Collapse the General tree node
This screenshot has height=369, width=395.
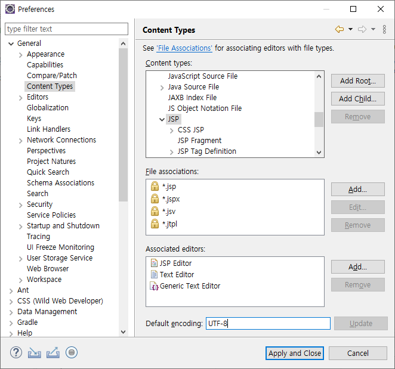click(11, 44)
